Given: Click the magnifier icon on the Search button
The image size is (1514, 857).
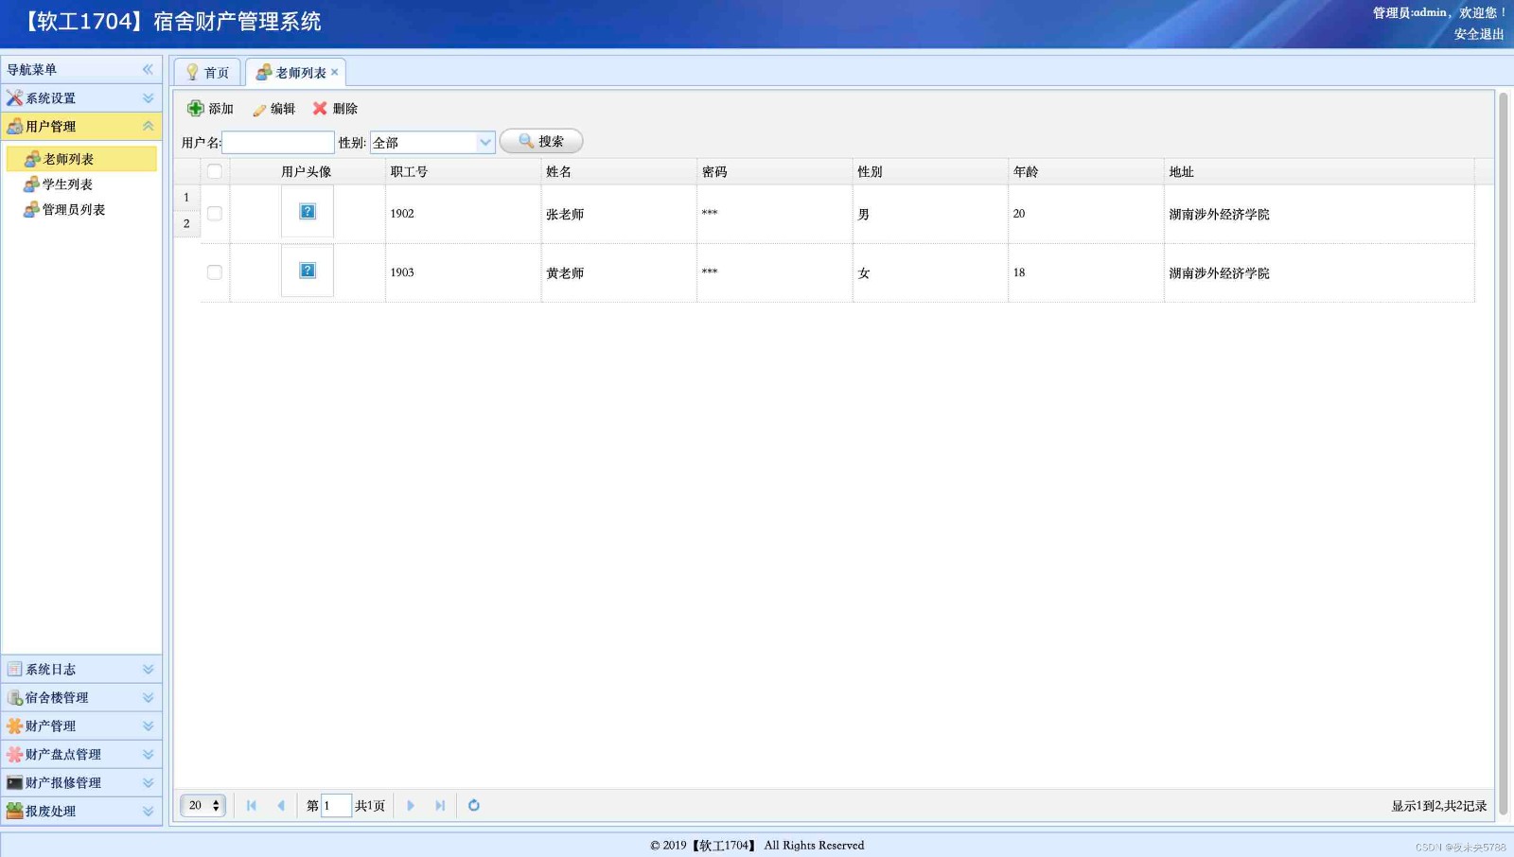Looking at the screenshot, I should 526,141.
